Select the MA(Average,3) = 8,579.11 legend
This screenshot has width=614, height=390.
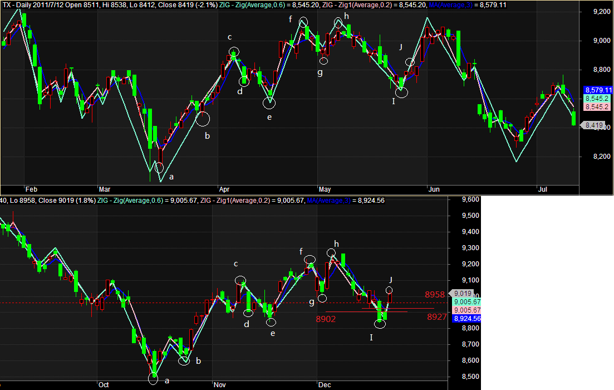tap(467, 5)
